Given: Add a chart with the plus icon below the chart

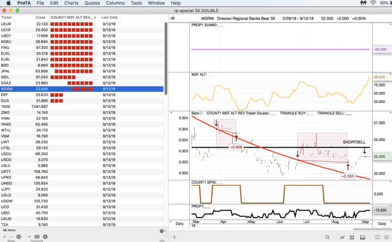Looking at the screenshot, I should 175,237.
